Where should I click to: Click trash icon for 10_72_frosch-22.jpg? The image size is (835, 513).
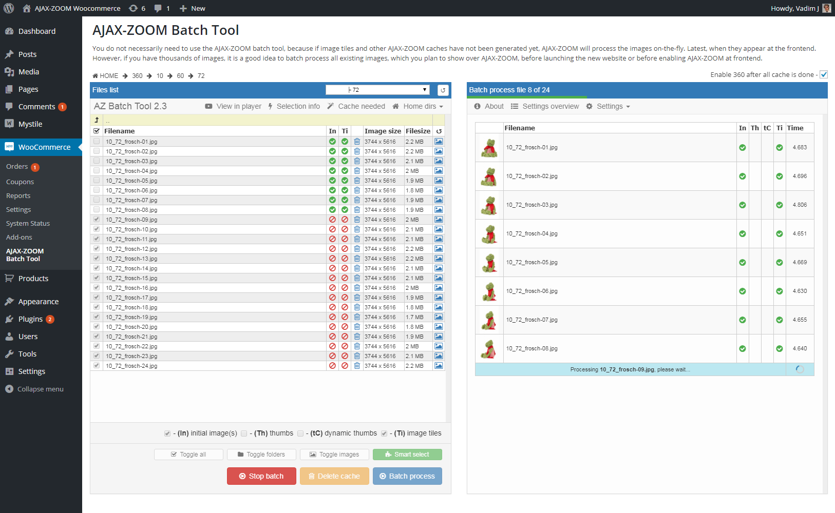click(x=357, y=346)
